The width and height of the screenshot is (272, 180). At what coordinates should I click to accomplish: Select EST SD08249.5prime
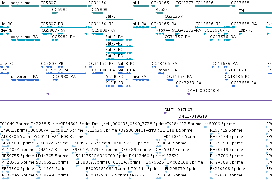[52, 175]
